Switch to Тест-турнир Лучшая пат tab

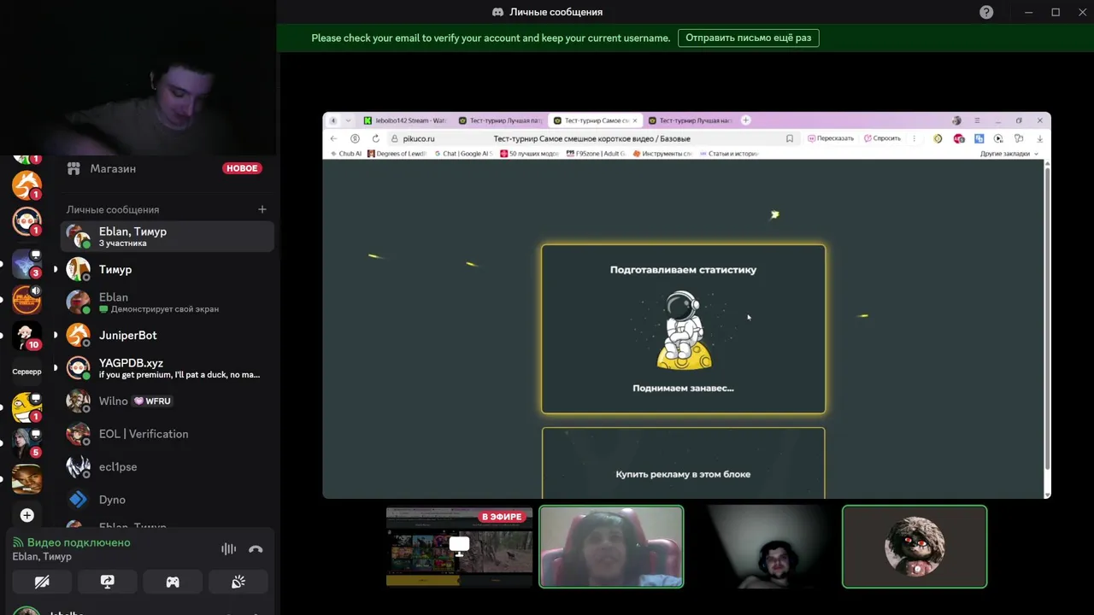[500, 120]
